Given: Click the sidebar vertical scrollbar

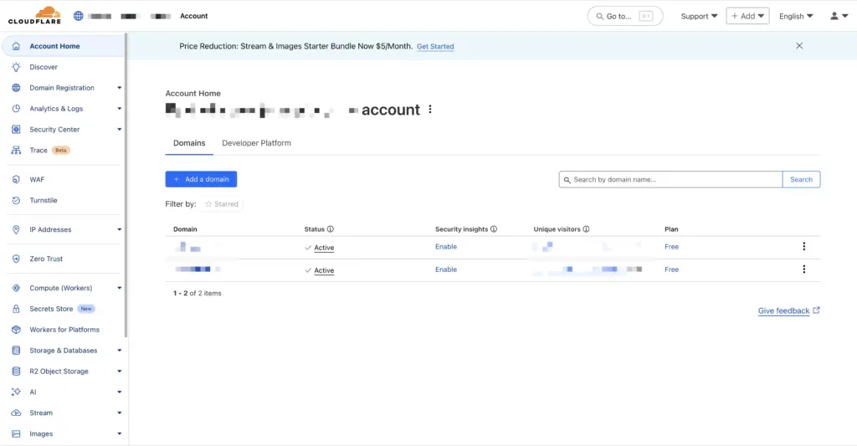Looking at the screenshot, I should (126, 186).
